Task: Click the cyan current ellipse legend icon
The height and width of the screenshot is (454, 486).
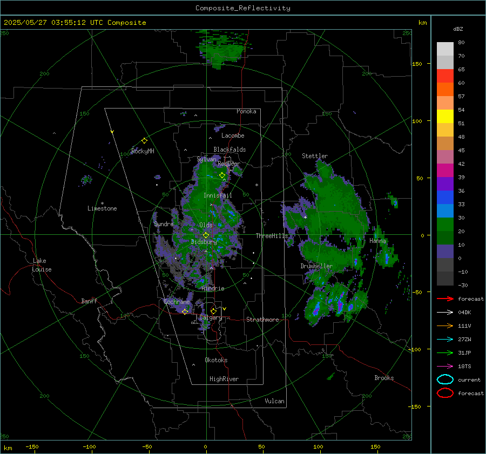Action: click(445, 380)
